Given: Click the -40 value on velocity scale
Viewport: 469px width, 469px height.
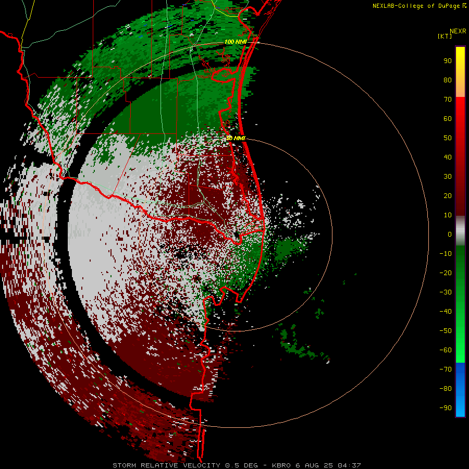Looking at the screenshot, I should 446,312.
